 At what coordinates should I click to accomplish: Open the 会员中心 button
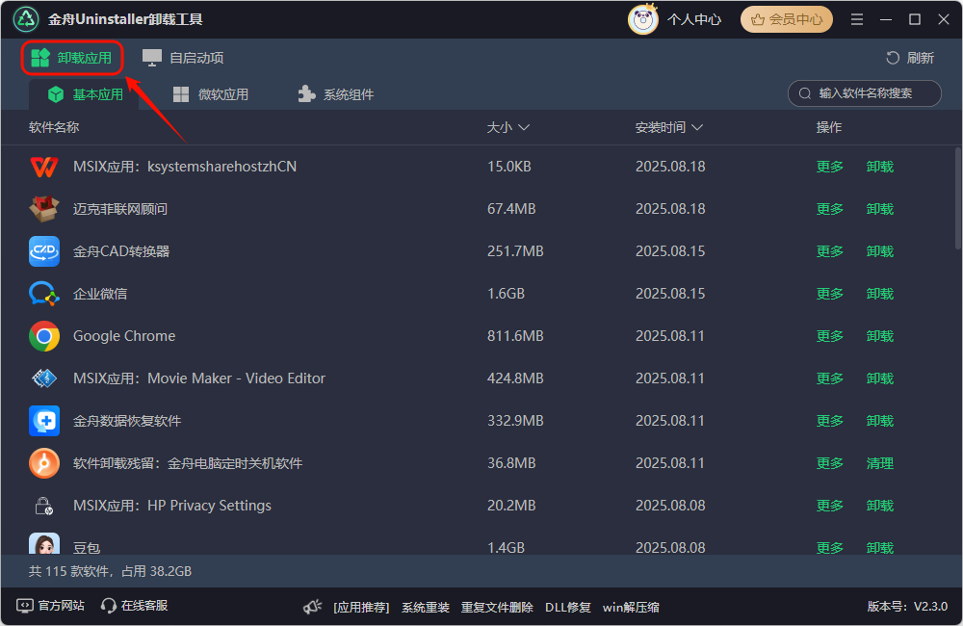click(787, 19)
